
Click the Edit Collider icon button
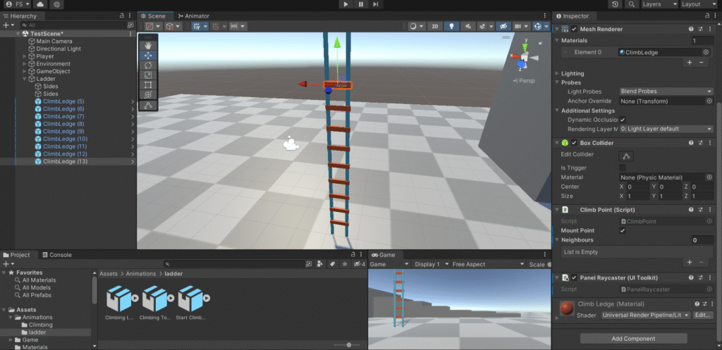(x=627, y=156)
